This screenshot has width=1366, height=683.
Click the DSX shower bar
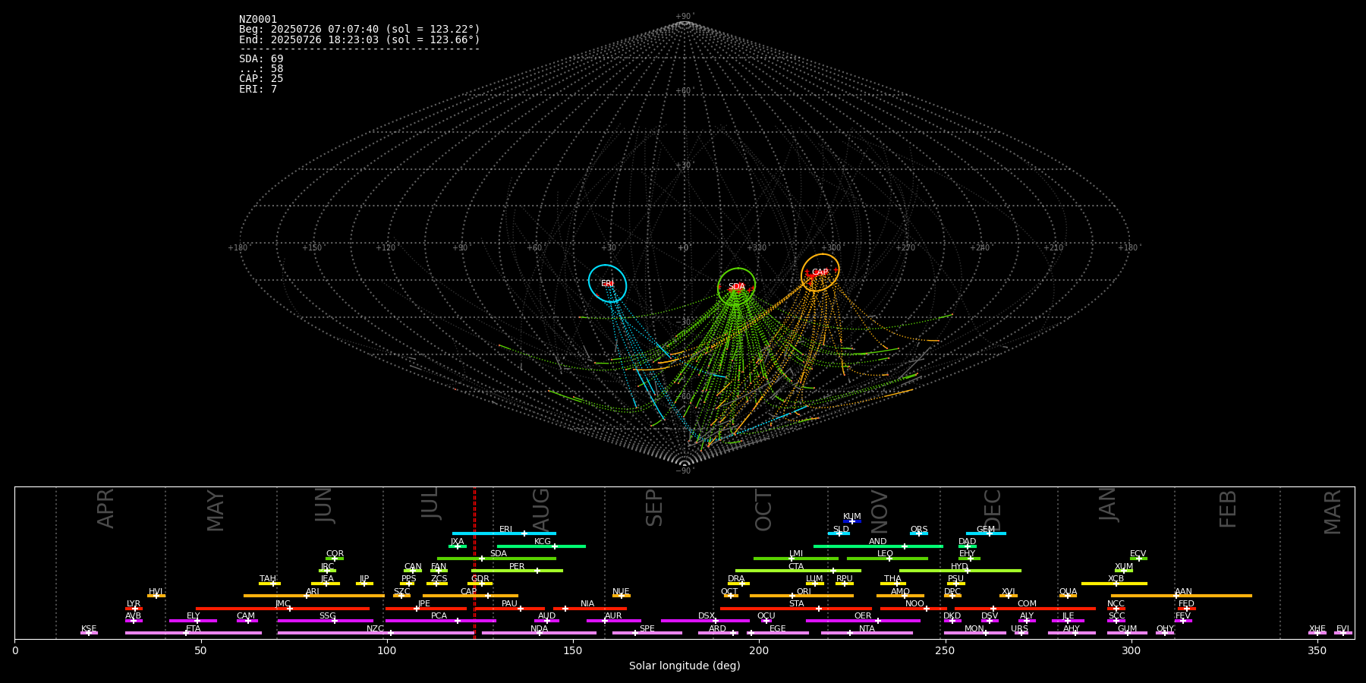[705, 621]
